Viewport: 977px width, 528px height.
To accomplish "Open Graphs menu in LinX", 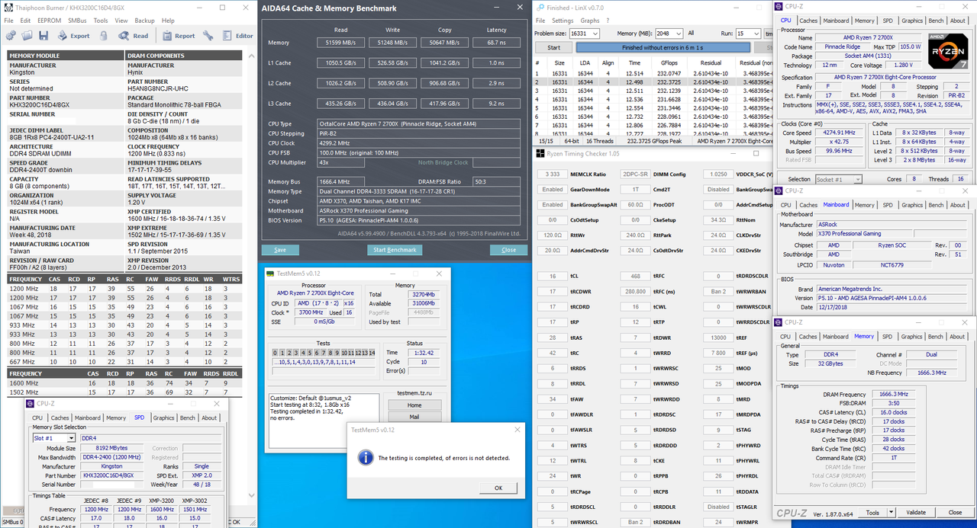I will 589,21.
